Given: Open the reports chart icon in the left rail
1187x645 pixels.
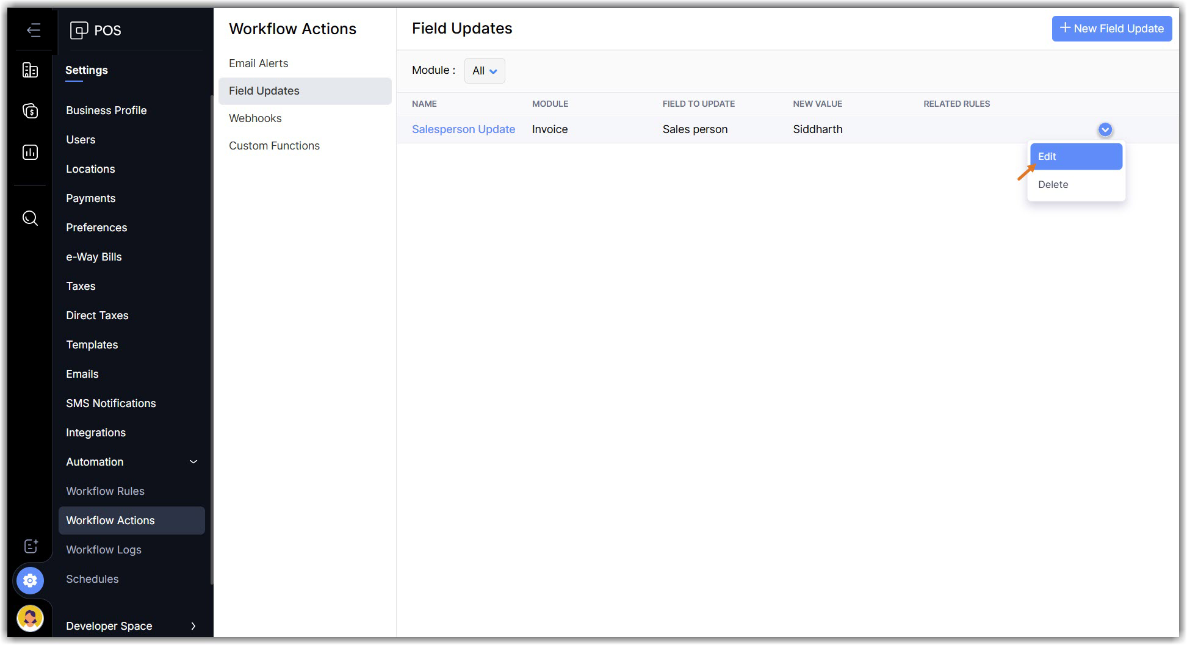Looking at the screenshot, I should click(30, 152).
